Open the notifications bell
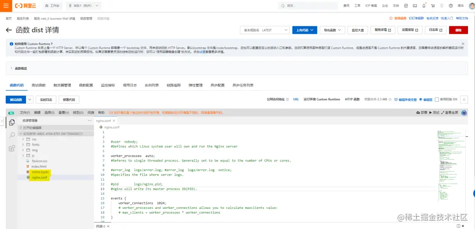Image resolution: width=475 pixels, height=229 pixels. click(424, 6)
